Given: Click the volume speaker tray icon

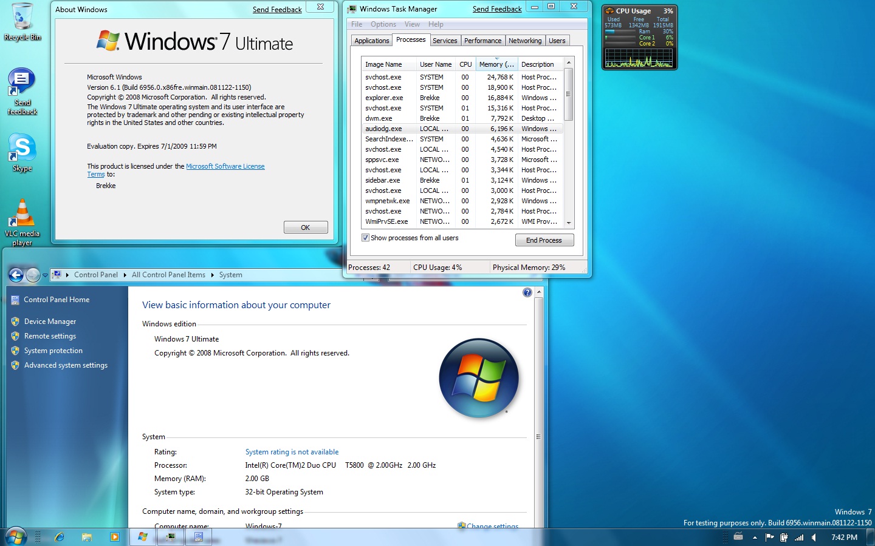Looking at the screenshot, I should click(814, 537).
